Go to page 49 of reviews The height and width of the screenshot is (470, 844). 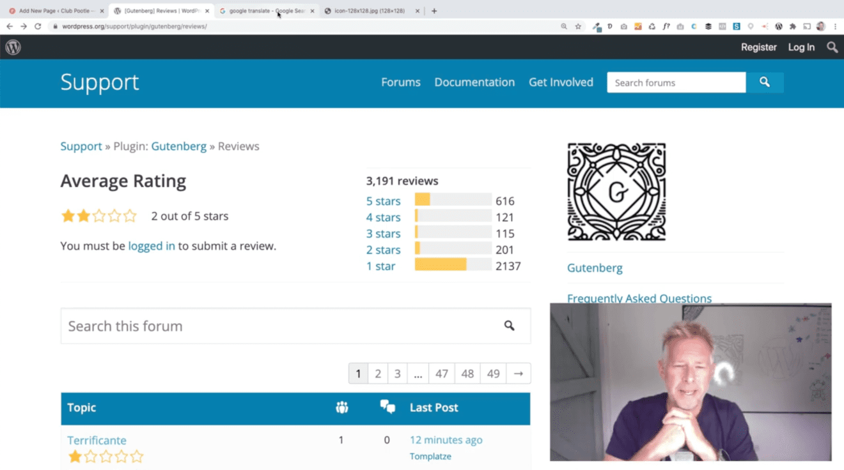pos(493,374)
